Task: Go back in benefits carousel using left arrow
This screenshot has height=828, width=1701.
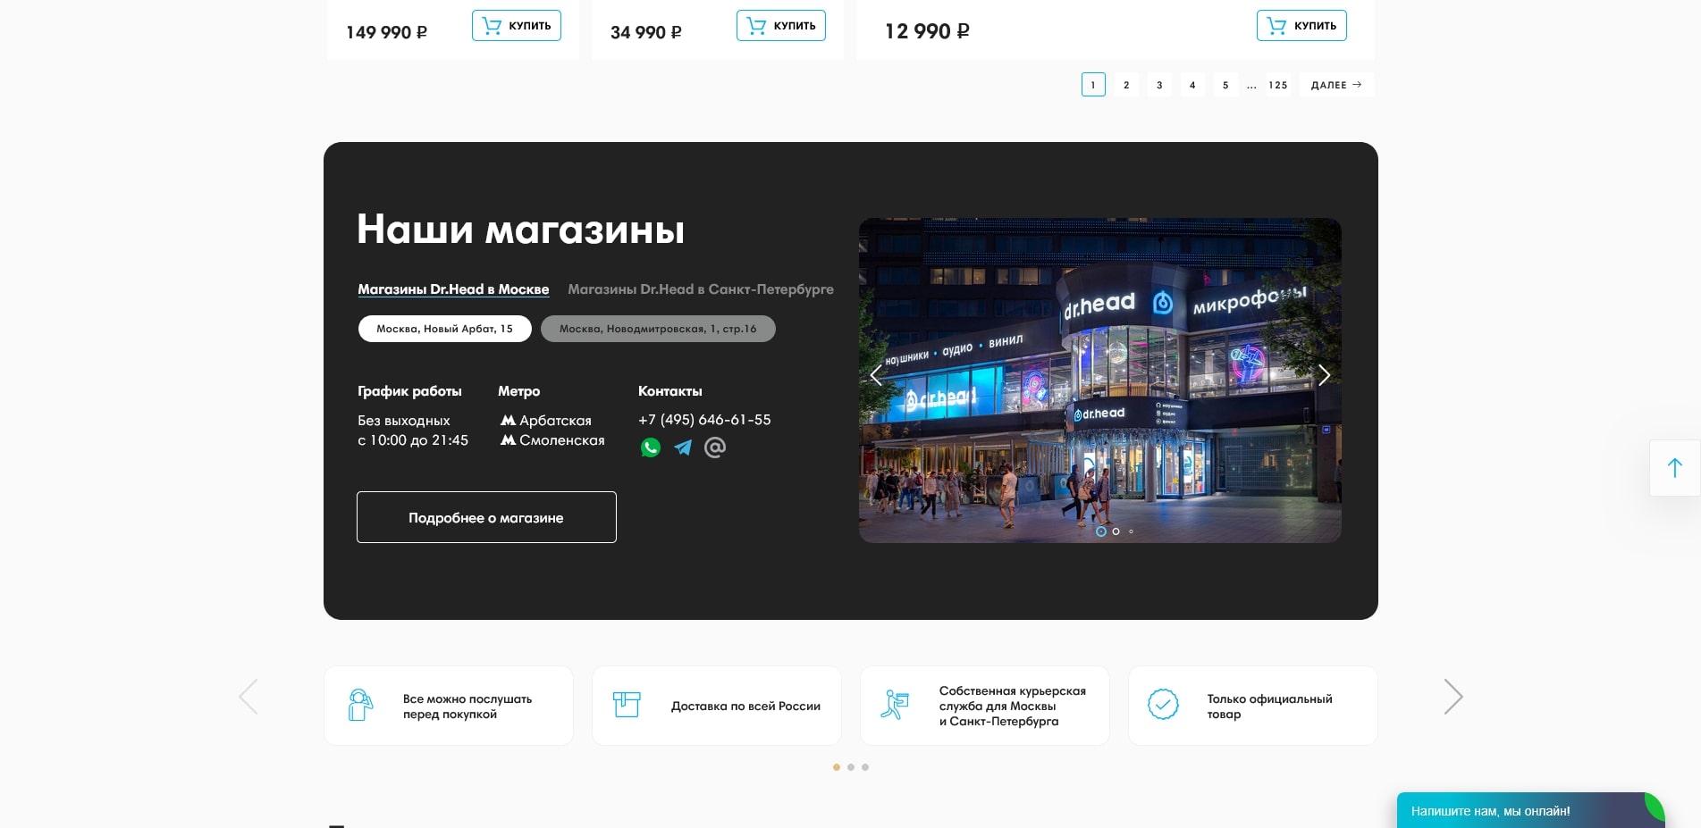Action: coord(248,697)
